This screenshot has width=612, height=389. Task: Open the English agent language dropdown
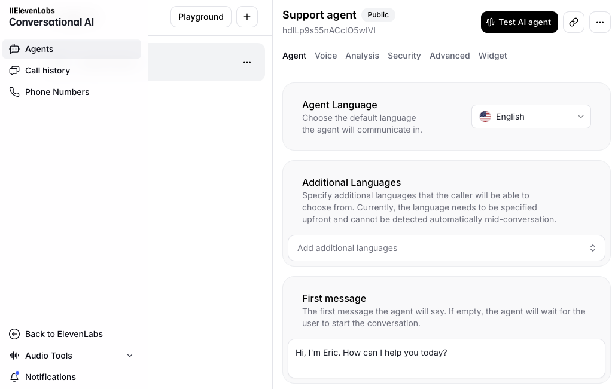[x=531, y=117]
